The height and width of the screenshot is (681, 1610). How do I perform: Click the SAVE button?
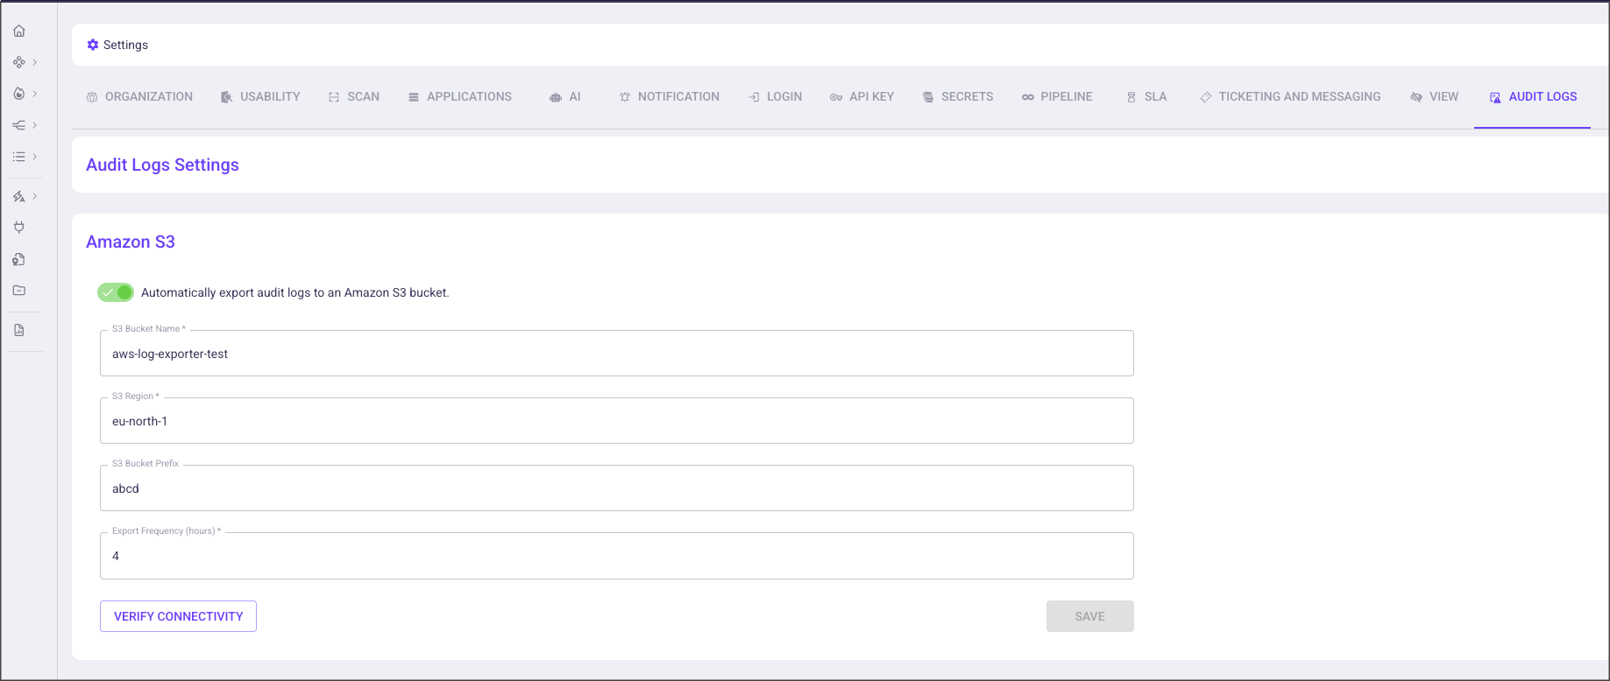click(1089, 616)
